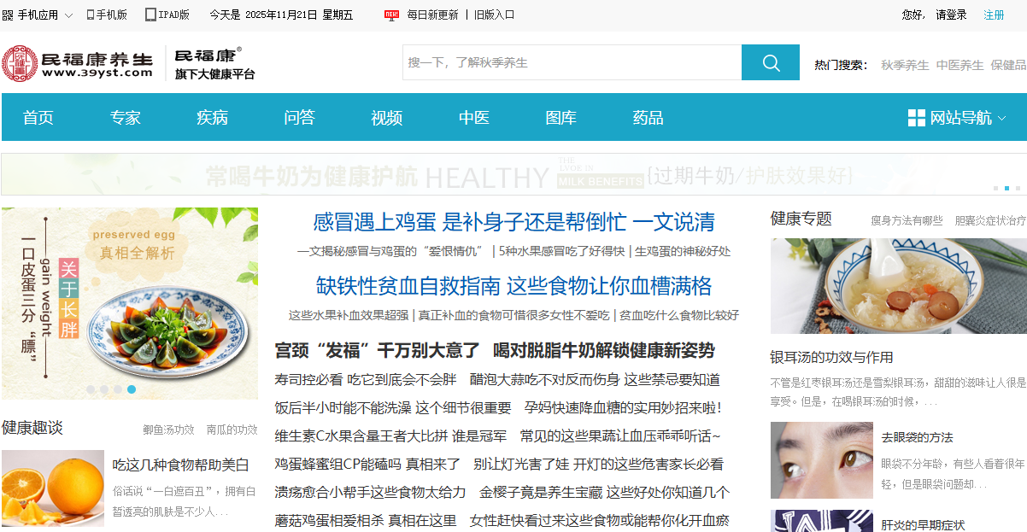Click the 民福康养生 site logo
1027x532 pixels.
tap(78, 64)
